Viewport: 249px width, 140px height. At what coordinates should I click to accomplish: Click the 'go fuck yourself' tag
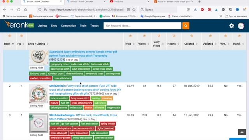(70, 124)
